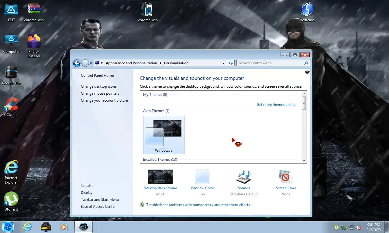Open Change desktop icons link
Image resolution: width=389 pixels, height=233 pixels.
pyautogui.click(x=98, y=86)
